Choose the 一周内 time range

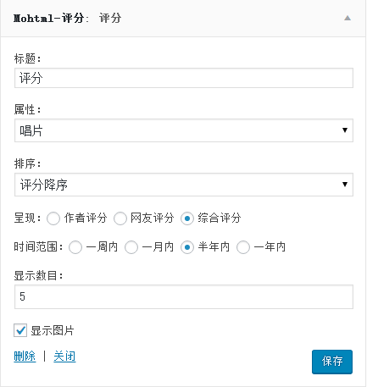pyautogui.click(x=75, y=247)
